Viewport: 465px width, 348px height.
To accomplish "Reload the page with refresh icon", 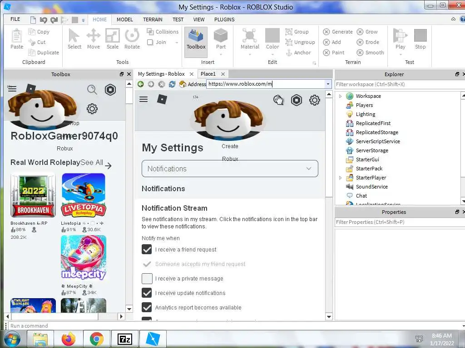I will (x=172, y=84).
